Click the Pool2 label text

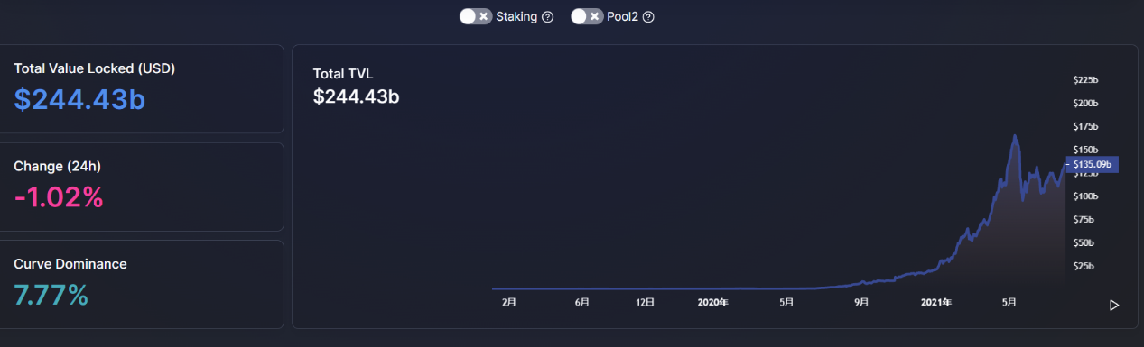tap(623, 17)
